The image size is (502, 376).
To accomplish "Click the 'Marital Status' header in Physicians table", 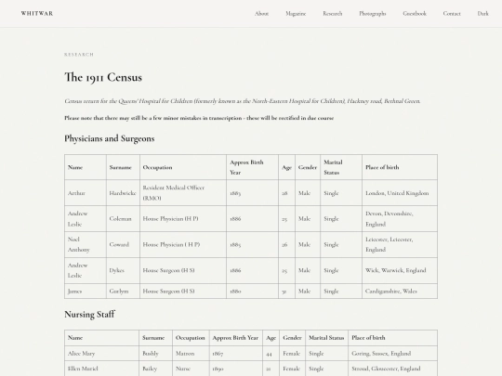I will click(341, 167).
